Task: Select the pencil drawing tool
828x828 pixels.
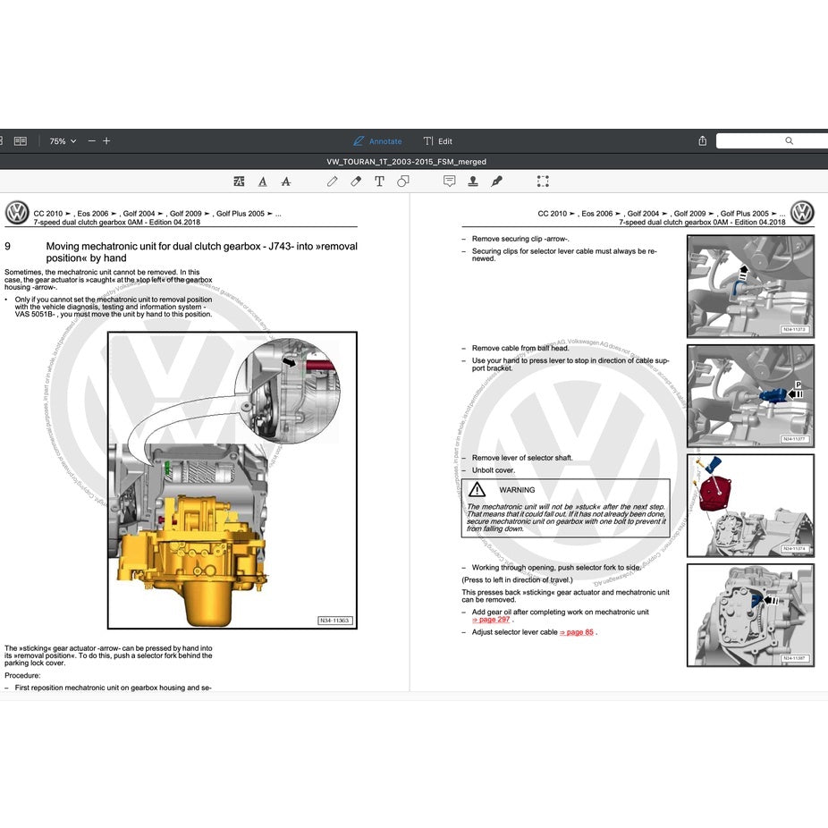Action: point(332,182)
